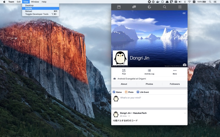Click the 1Password icon in the menu bar
Viewport: 220px width, 137px height.
[x=153, y=2]
